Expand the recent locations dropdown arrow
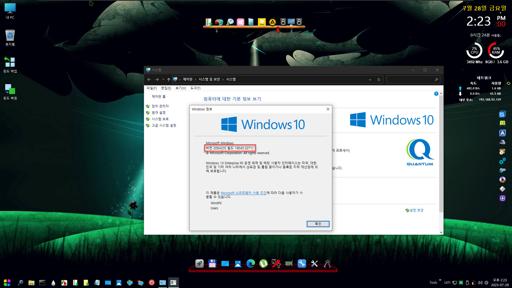 (163, 79)
